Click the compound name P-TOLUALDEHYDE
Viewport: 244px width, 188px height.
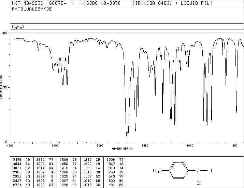[x=32, y=9]
